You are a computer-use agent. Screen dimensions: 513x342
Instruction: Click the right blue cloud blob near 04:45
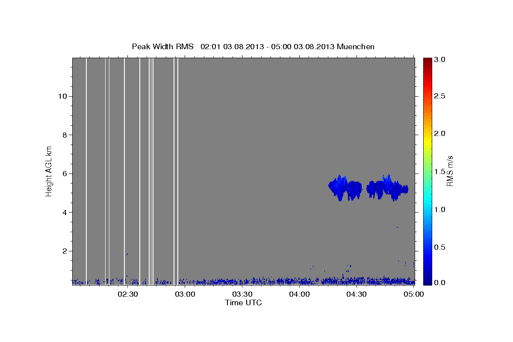pyautogui.click(x=387, y=187)
